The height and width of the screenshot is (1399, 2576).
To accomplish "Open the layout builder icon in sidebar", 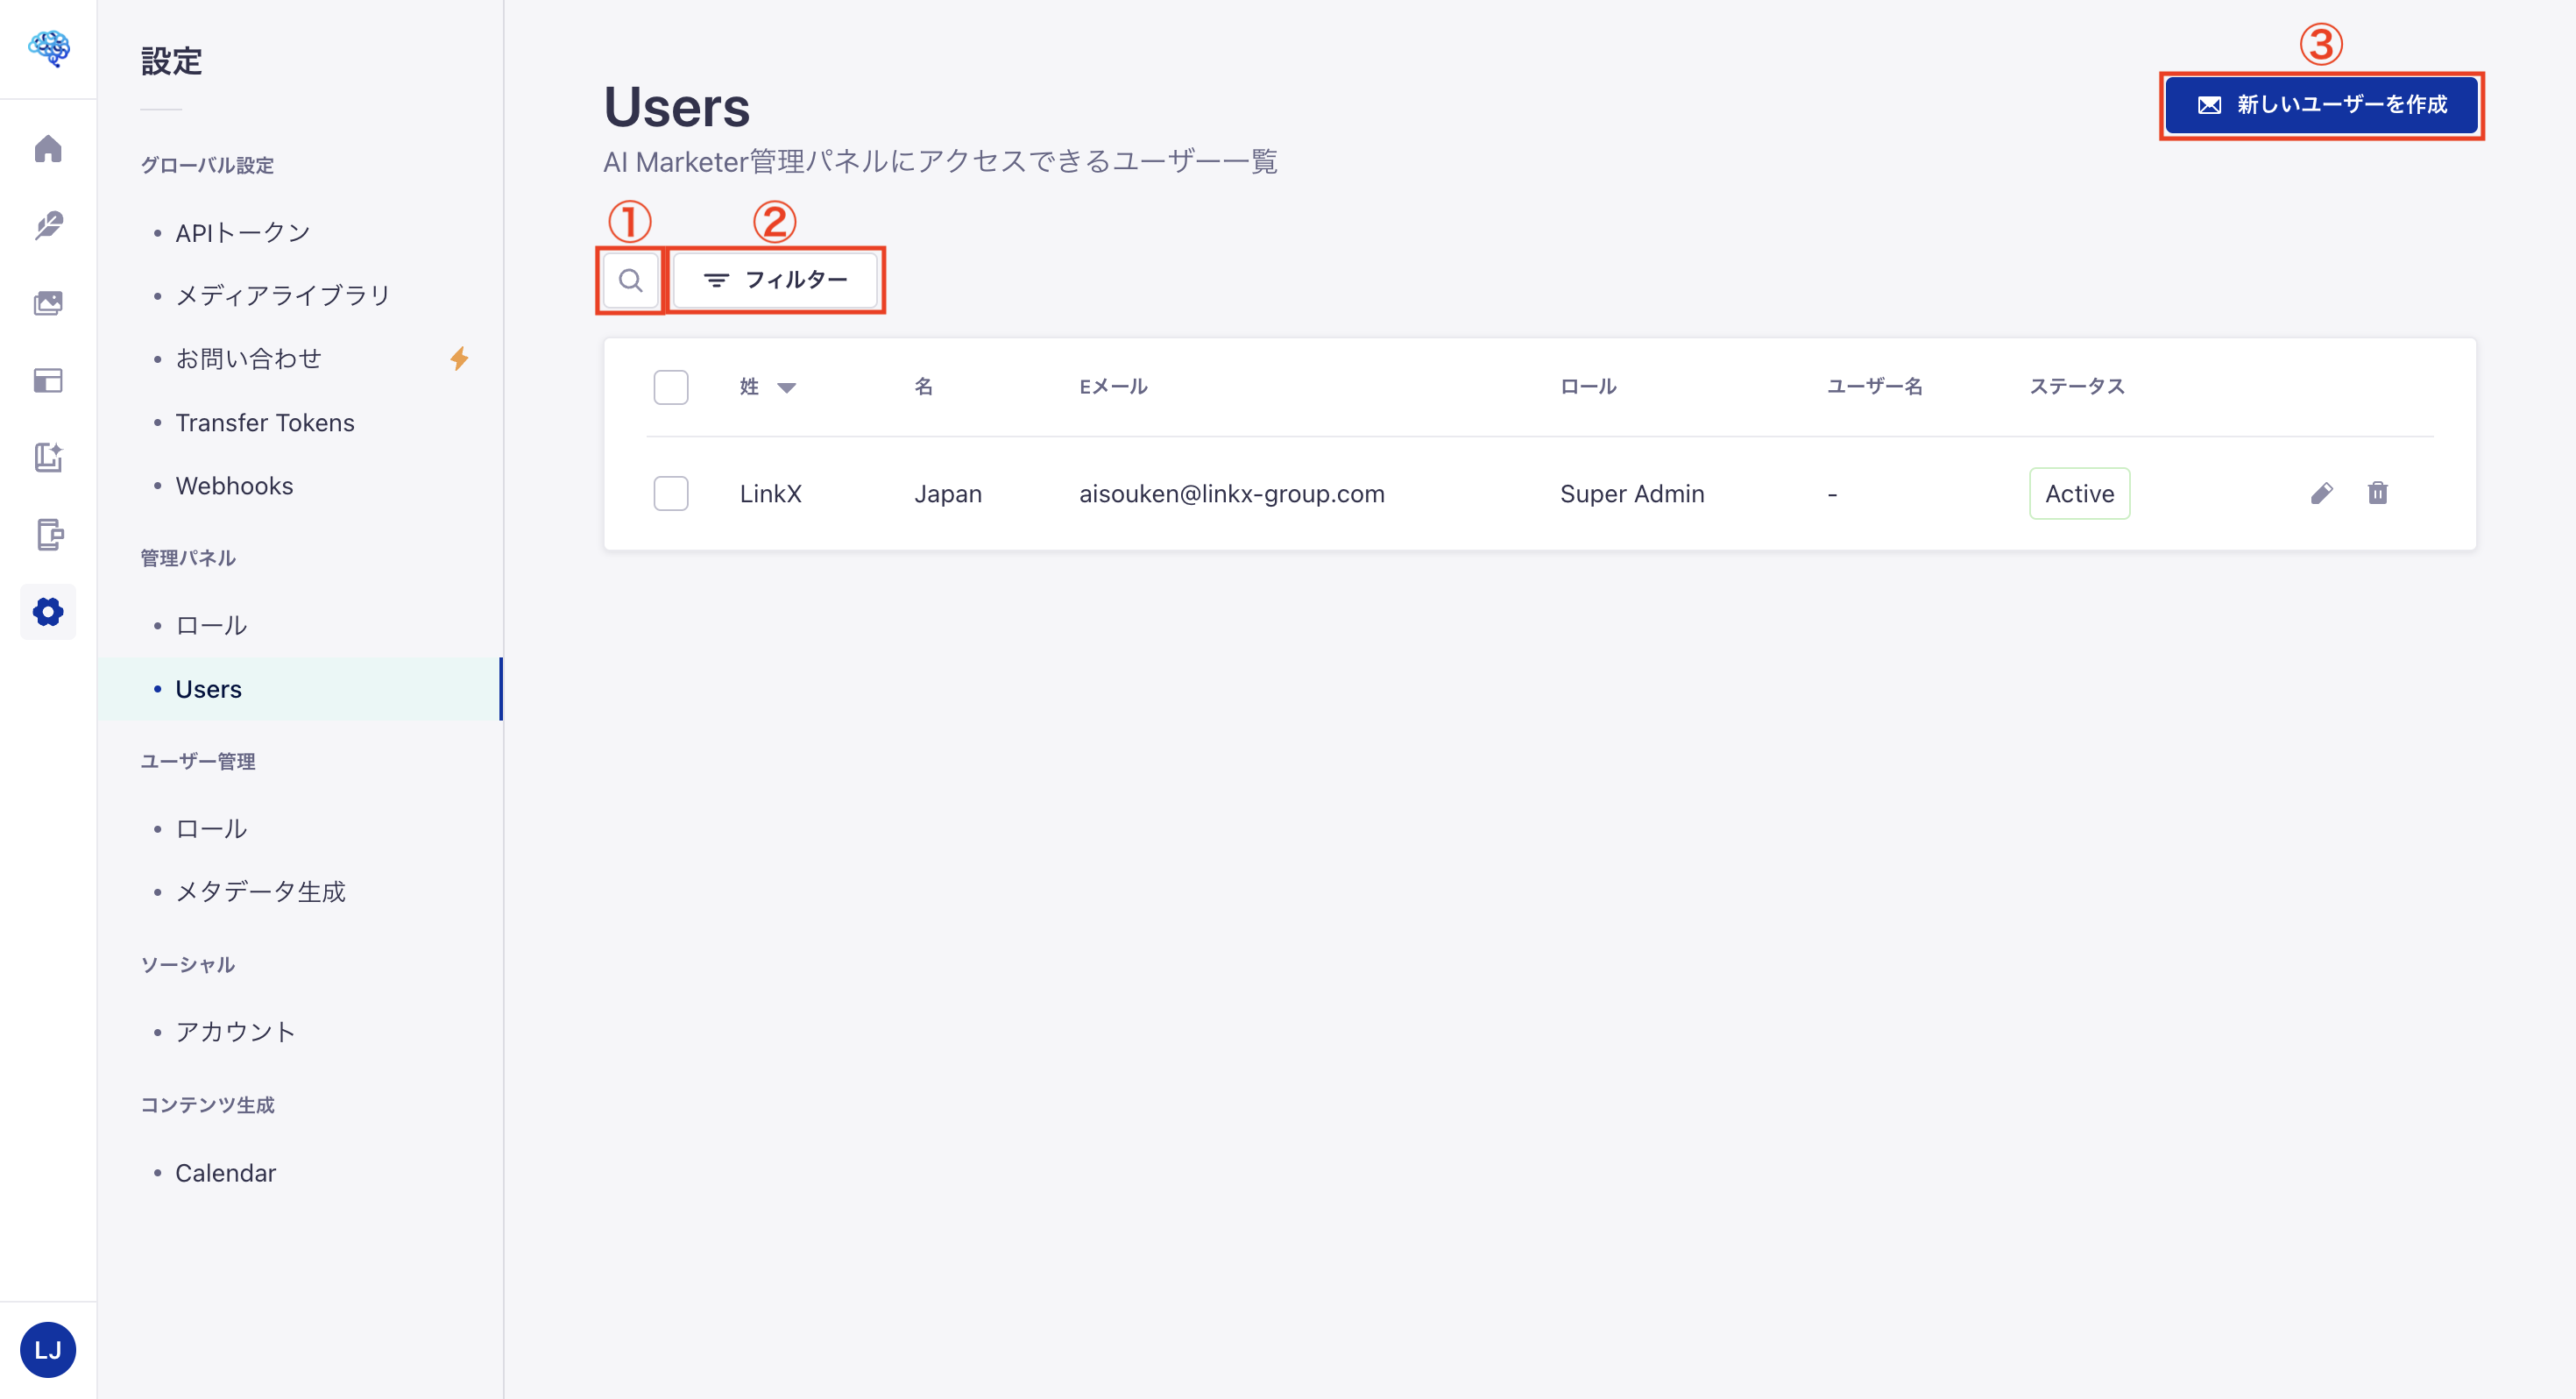I will [x=48, y=380].
